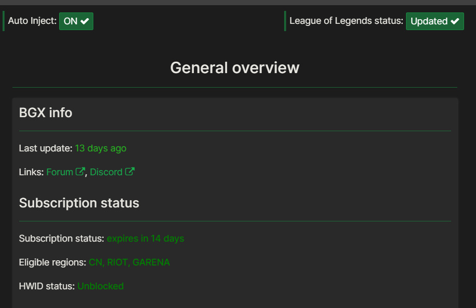Image resolution: width=476 pixels, height=308 pixels.
Task: Select the BGX info section heading
Action: [46, 113]
